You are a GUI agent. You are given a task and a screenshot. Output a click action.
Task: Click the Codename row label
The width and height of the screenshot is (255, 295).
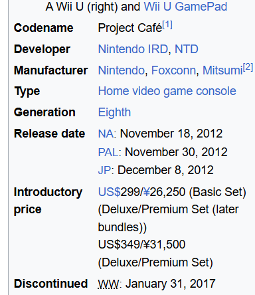44,28
